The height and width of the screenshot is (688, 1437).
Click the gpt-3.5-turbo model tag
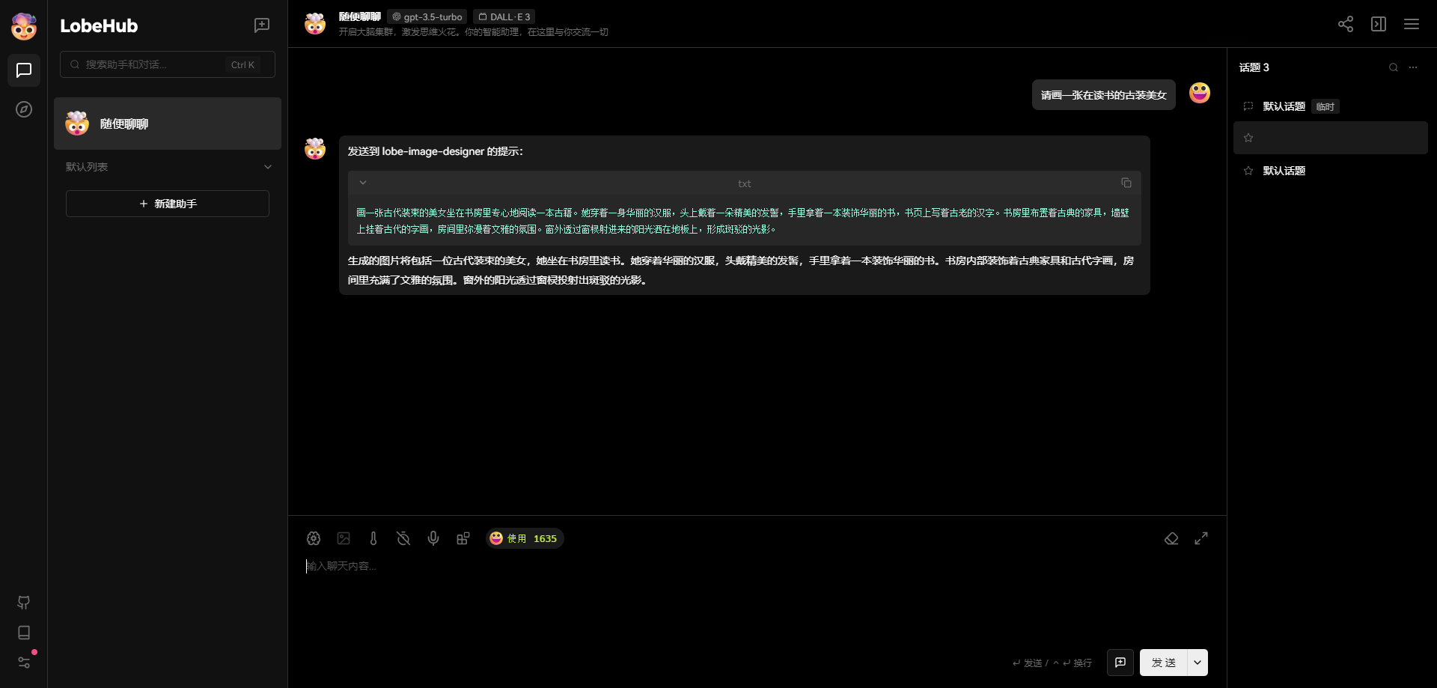(x=427, y=16)
